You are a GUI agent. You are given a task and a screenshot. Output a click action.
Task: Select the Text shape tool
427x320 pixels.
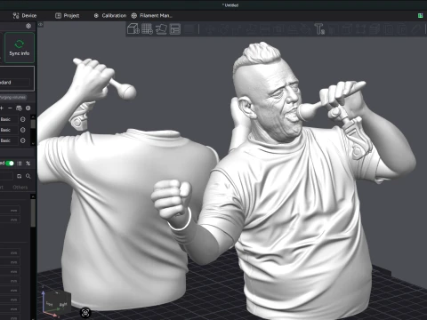click(x=319, y=29)
